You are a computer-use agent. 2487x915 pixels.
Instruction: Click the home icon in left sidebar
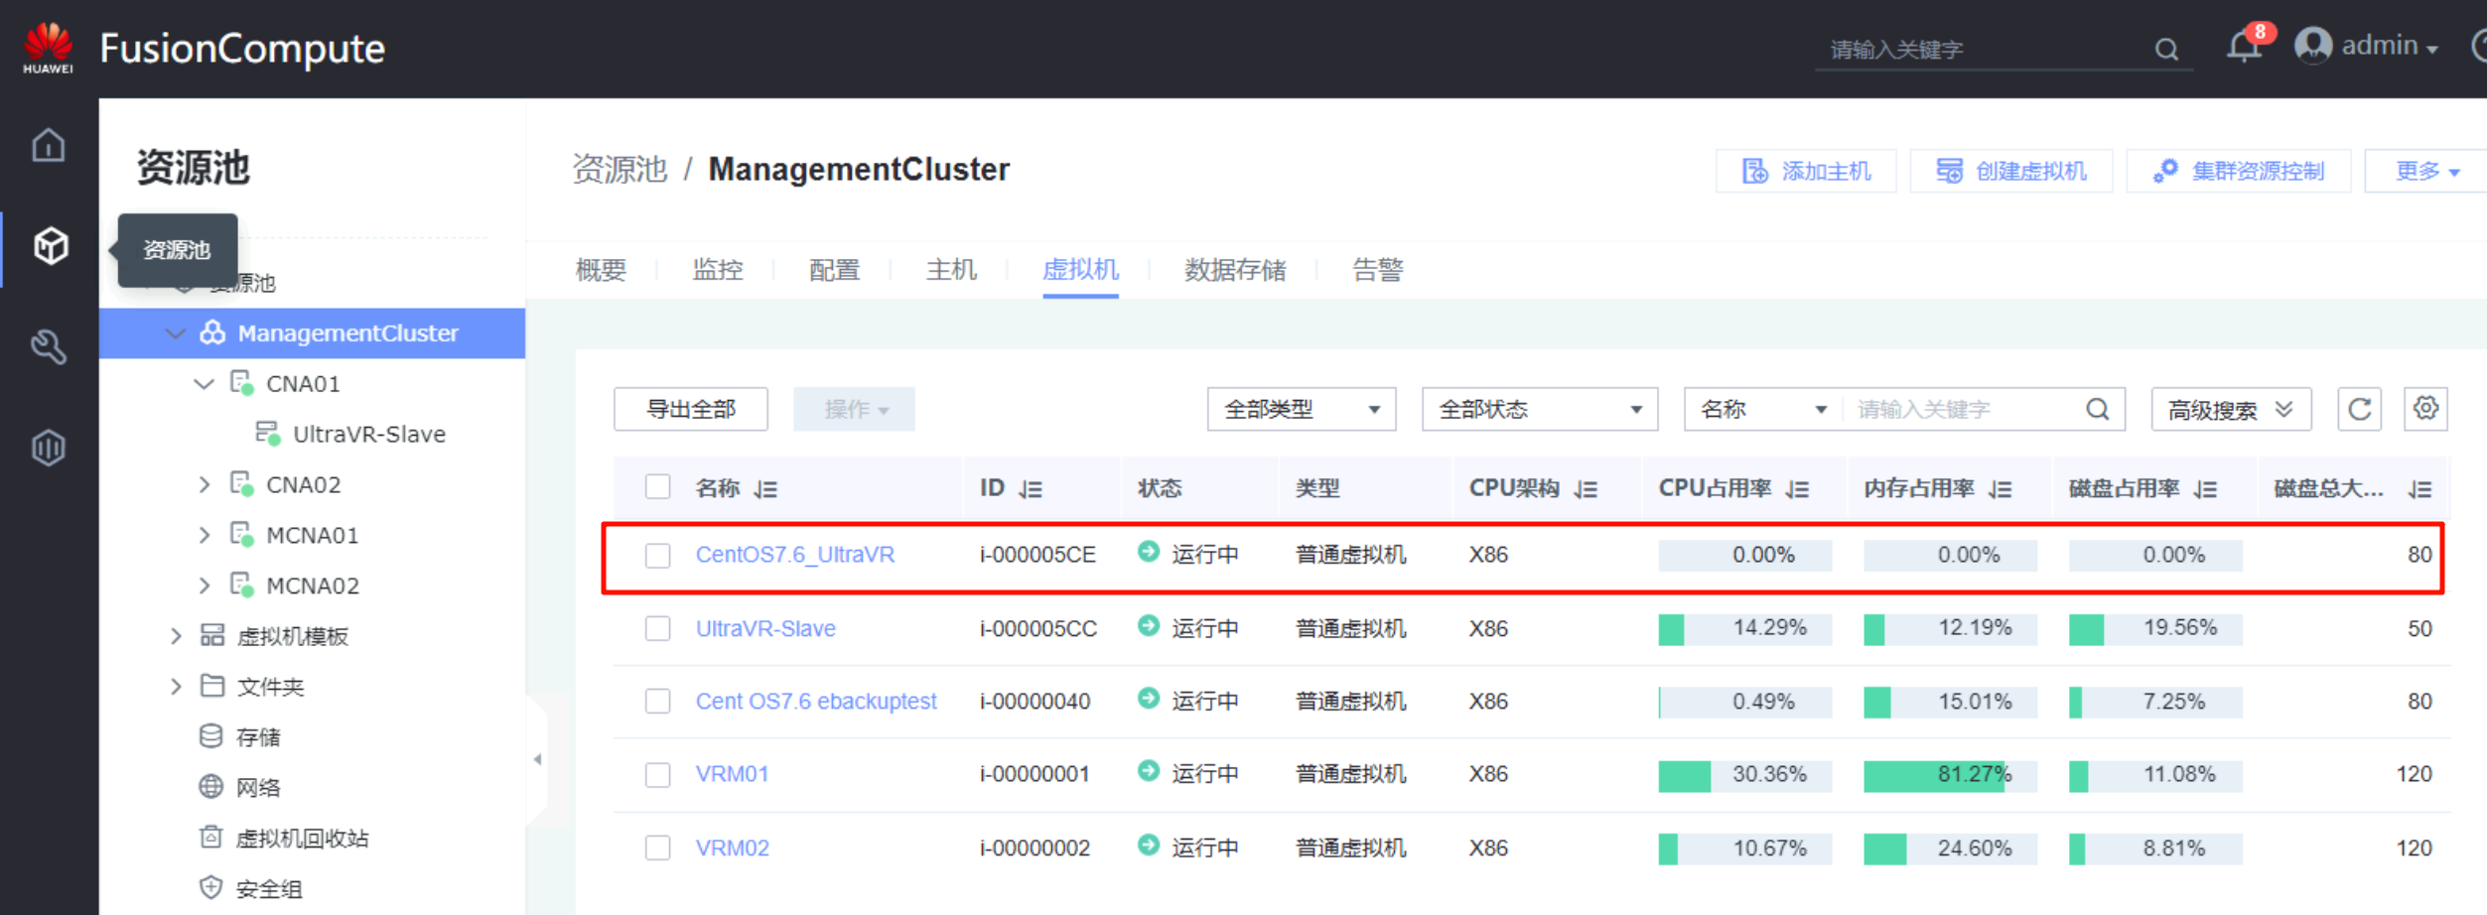click(x=49, y=146)
